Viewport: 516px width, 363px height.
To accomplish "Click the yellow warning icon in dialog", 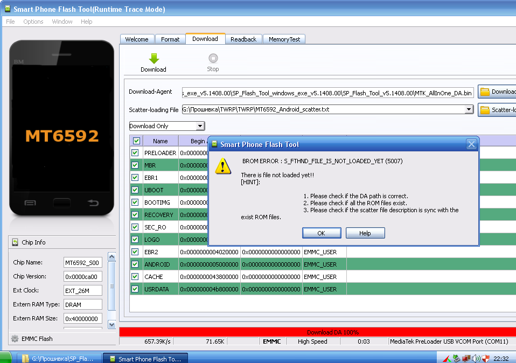I will [x=223, y=166].
